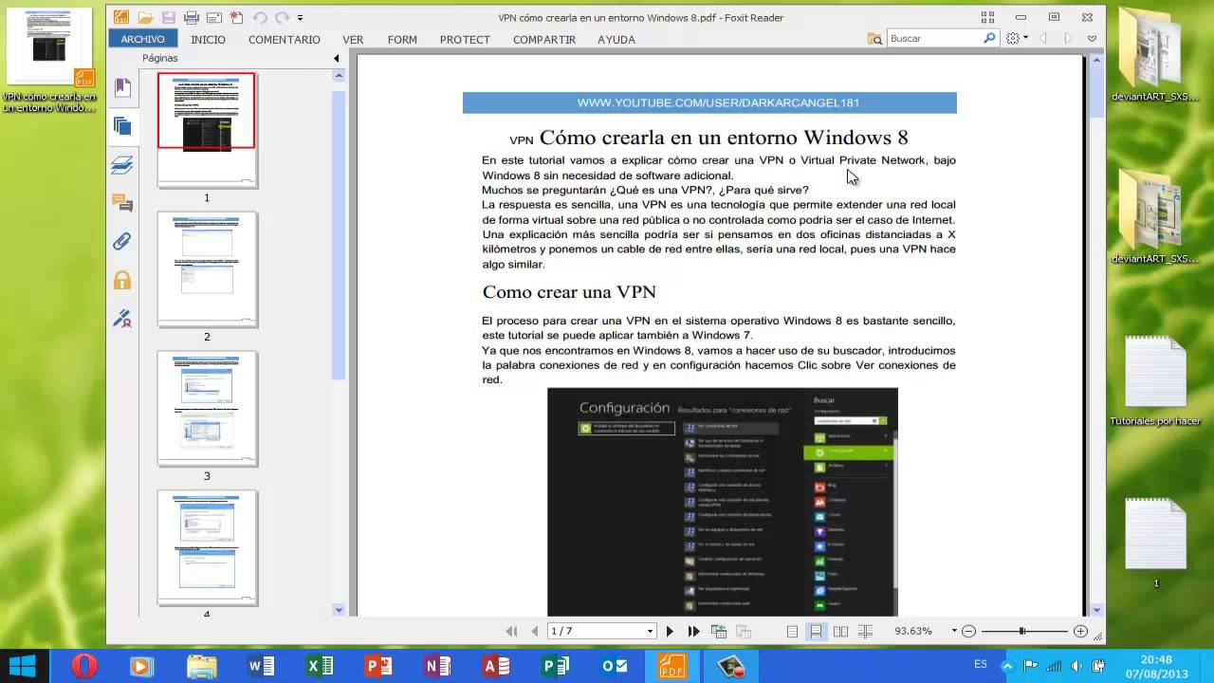Click the email document icon in quick access toolbar
Viewport: 1214px width, 683px height.
(214, 17)
